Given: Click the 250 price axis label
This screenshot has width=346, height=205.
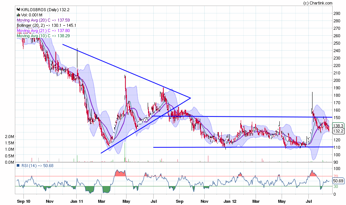Looking at the screenshot, I should [337, 43].
